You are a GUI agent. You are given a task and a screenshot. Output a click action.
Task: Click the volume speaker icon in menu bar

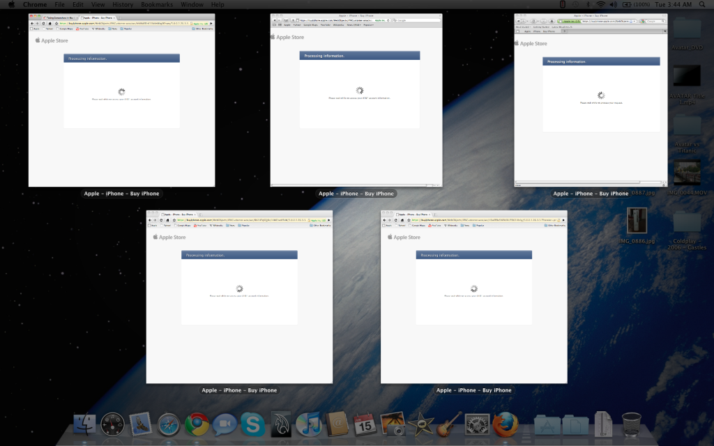point(614,5)
